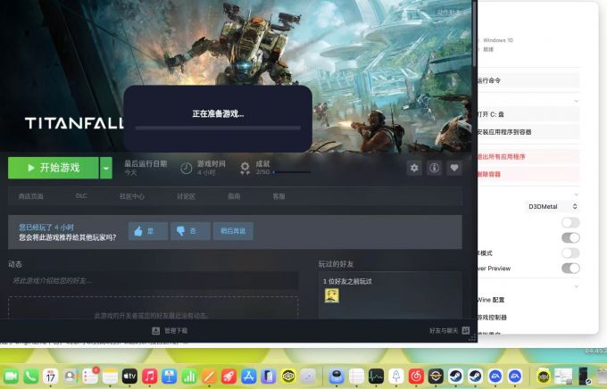Toggle the 模式 switch in the settings panel

(570, 253)
